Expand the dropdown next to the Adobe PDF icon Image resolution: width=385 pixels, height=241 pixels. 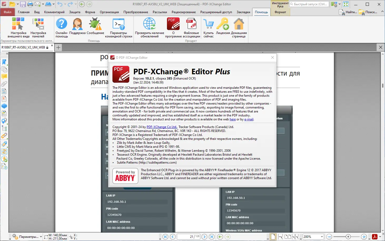(380, 237)
